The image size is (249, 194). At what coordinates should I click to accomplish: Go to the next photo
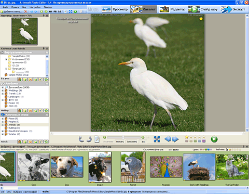coord(175,139)
